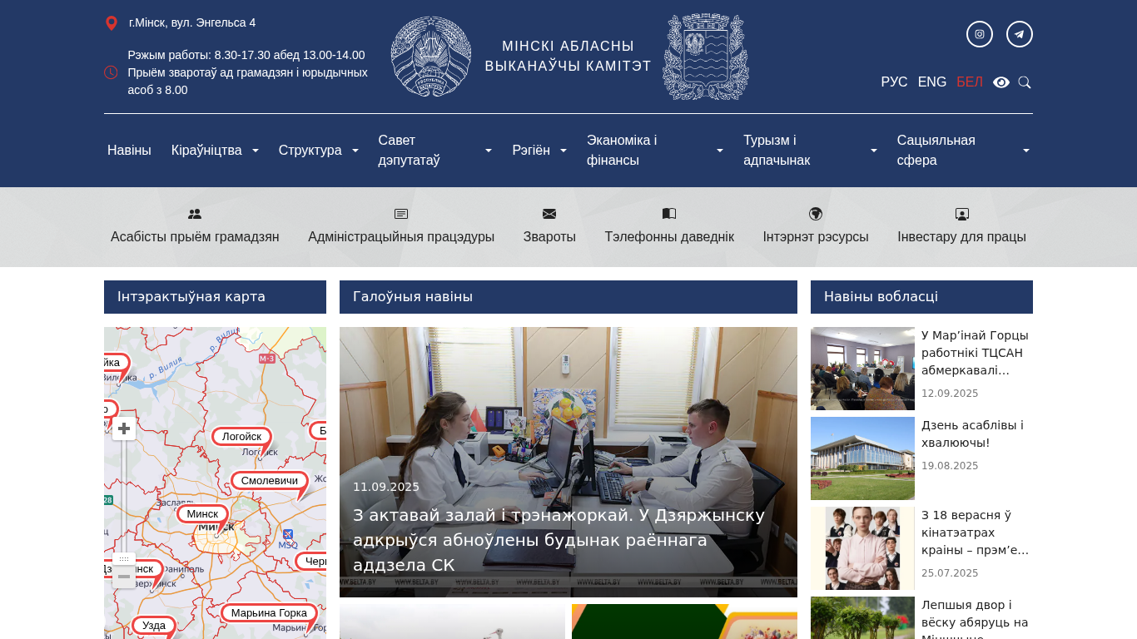This screenshot has height=639, width=1137.
Task: Open the Instagram social icon
Action: point(980,34)
